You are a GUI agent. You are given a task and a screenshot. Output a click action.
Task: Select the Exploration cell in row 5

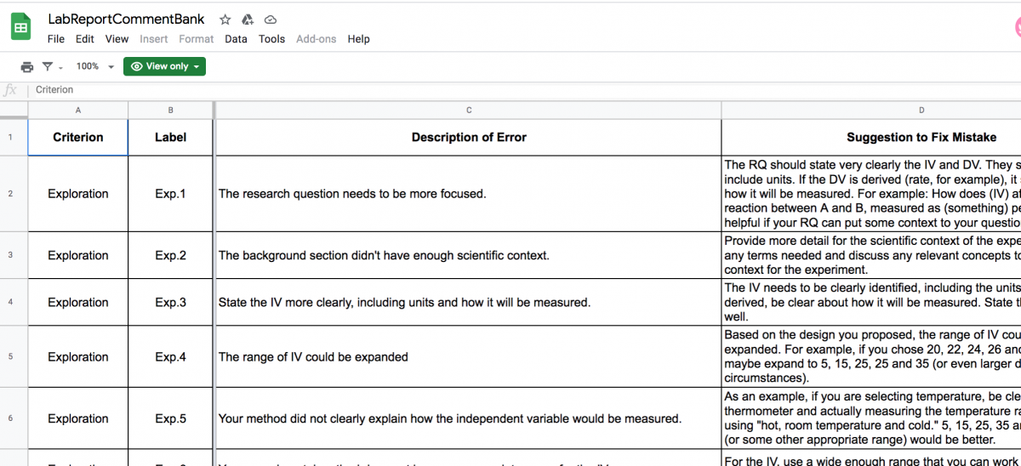78,357
